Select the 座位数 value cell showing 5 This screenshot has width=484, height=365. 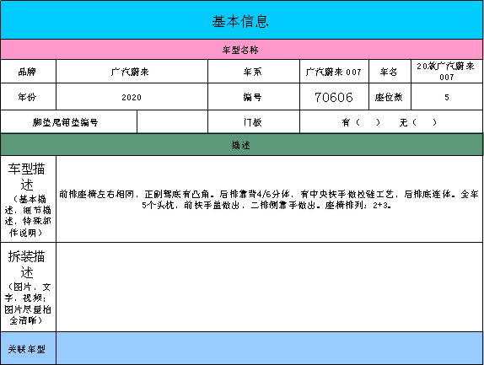click(447, 97)
